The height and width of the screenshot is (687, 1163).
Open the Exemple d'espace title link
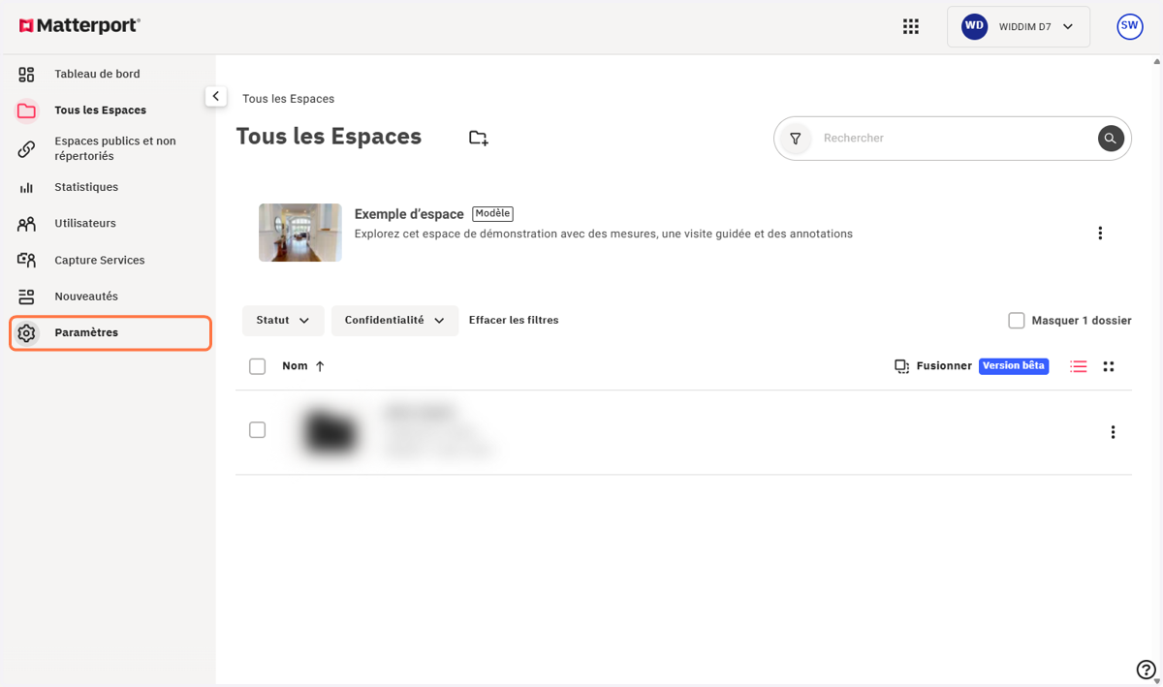(x=409, y=214)
